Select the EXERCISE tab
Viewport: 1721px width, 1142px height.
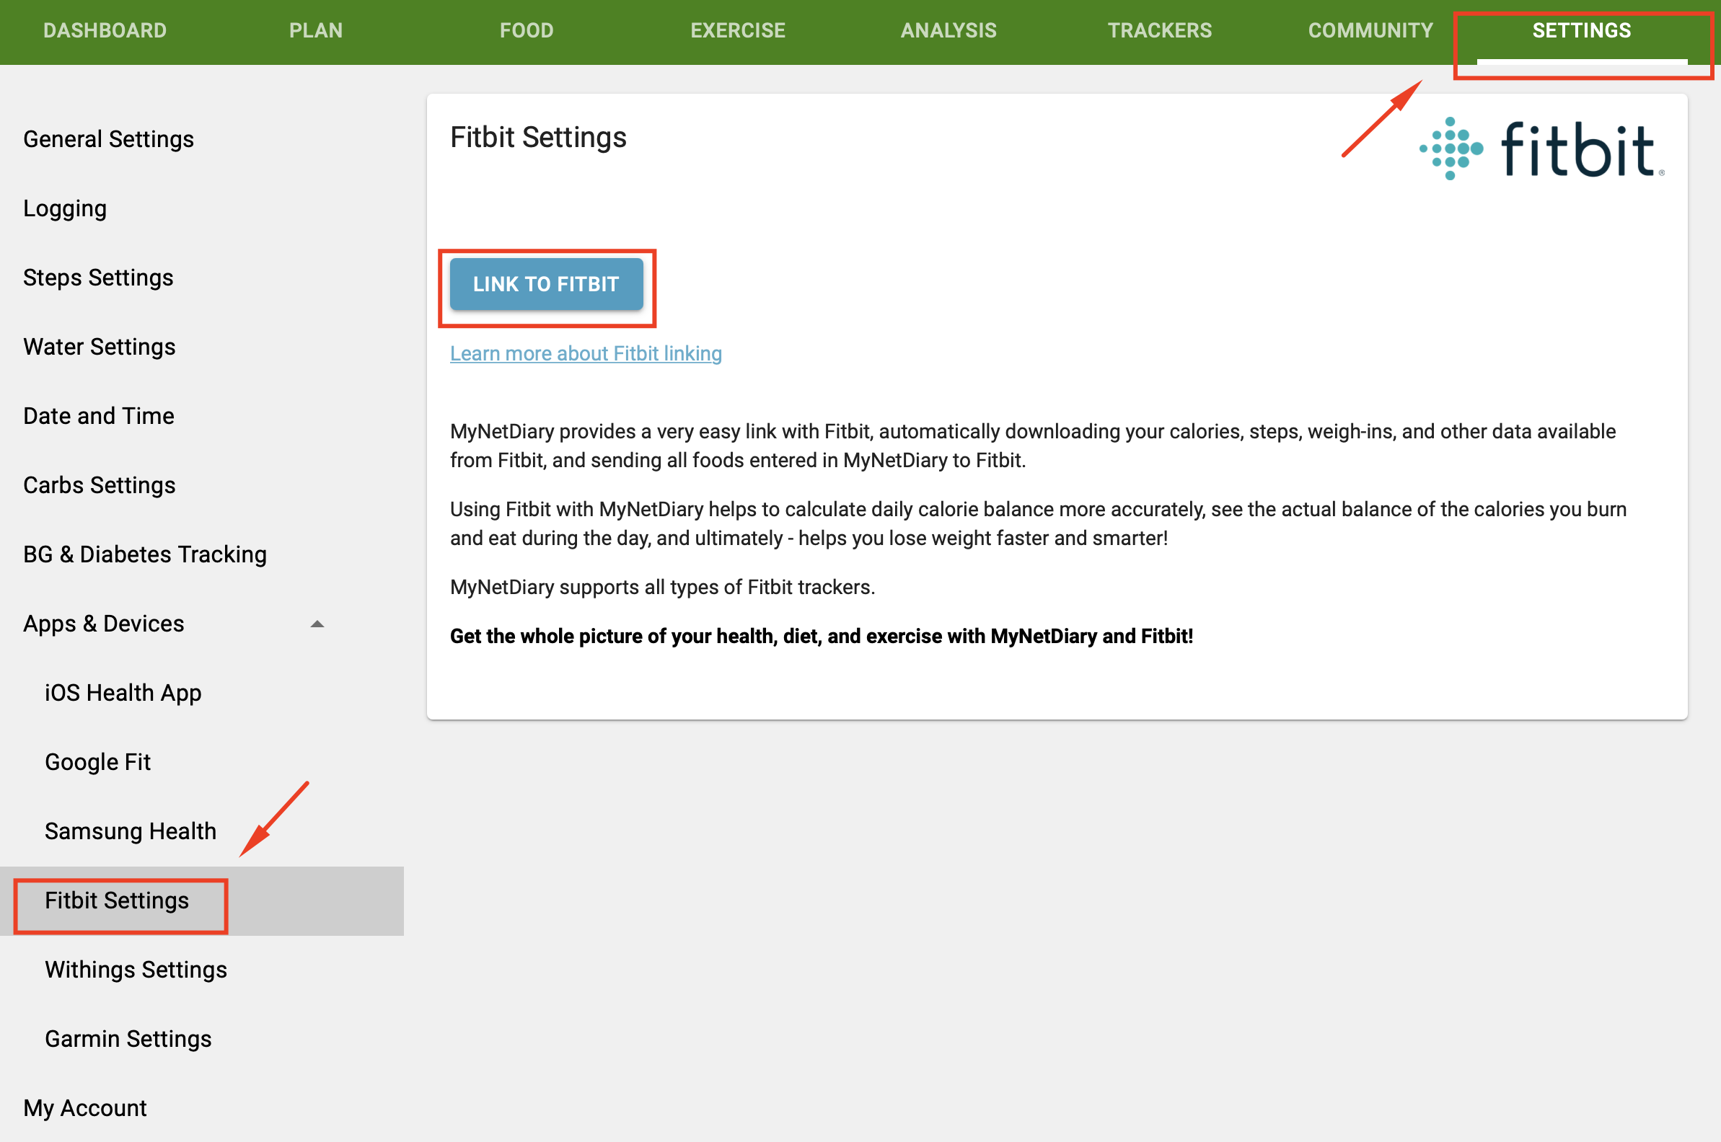737,30
